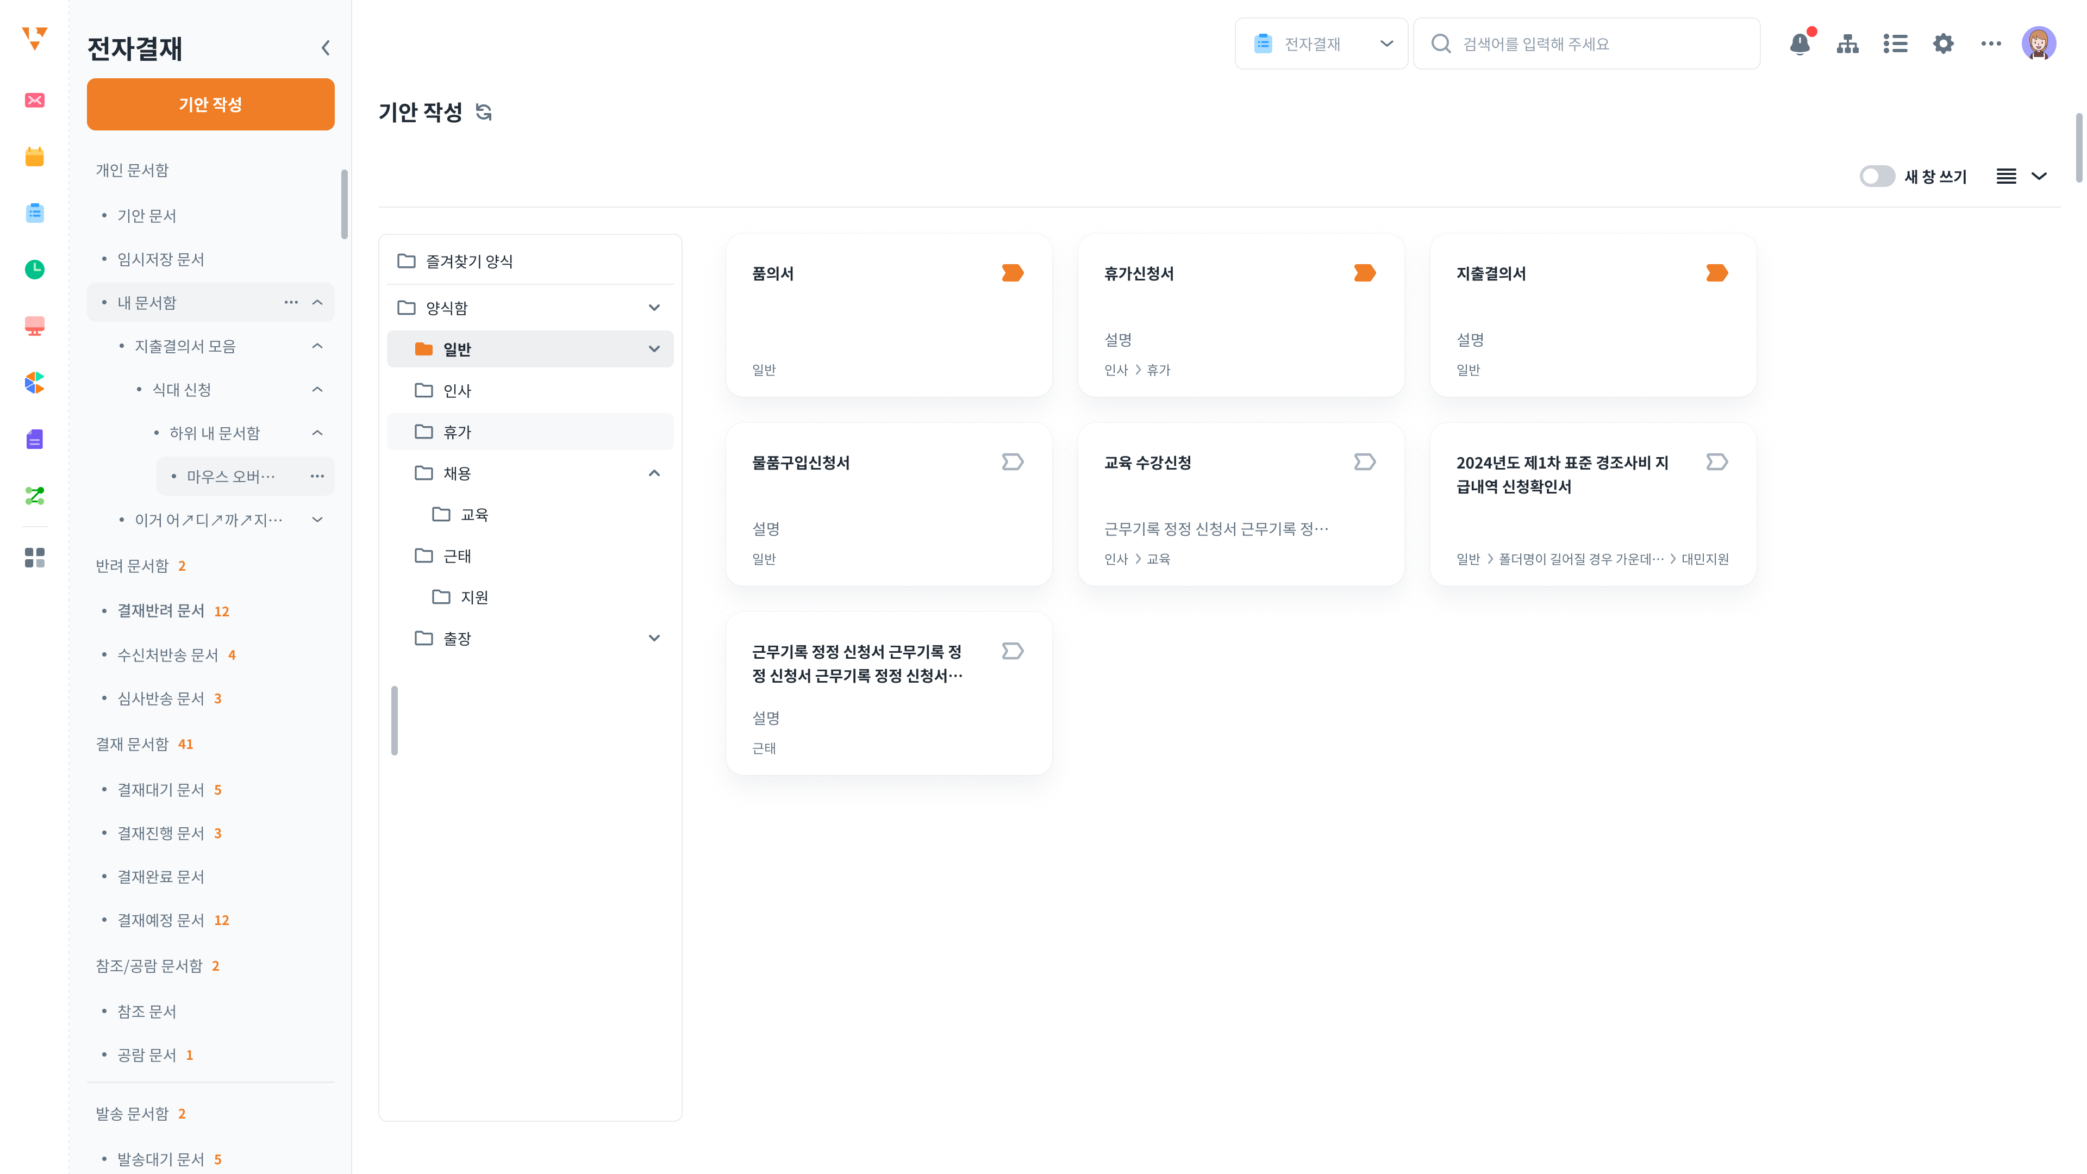Collapse the 지출결의서 모음 folder

317,346
